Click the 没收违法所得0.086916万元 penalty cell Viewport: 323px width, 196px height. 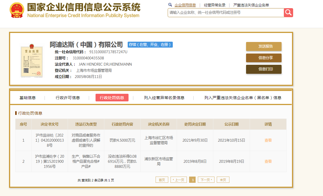(122, 161)
